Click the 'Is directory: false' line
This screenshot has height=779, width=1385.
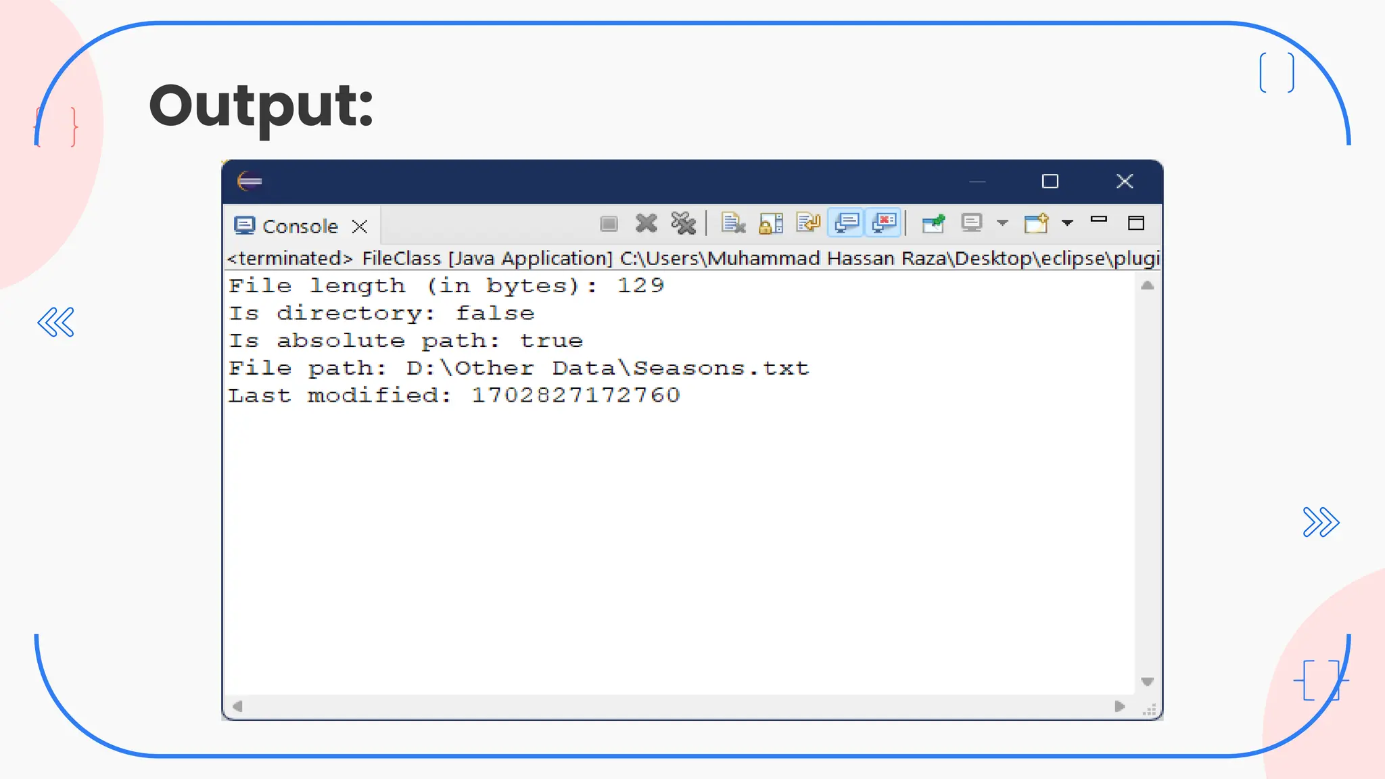coord(381,313)
